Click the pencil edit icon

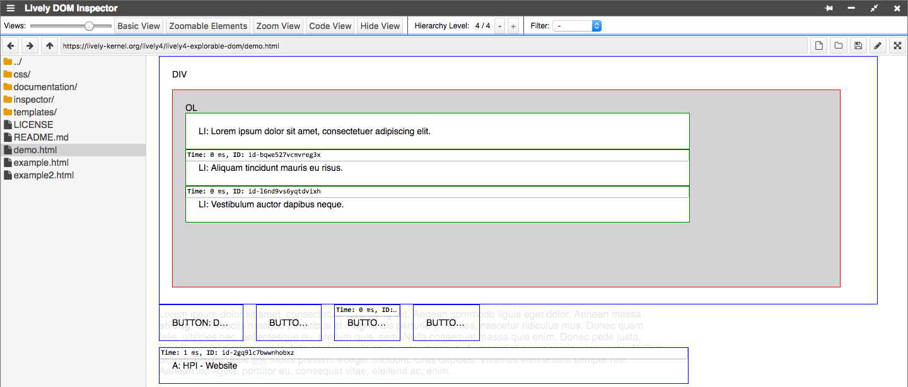[877, 46]
